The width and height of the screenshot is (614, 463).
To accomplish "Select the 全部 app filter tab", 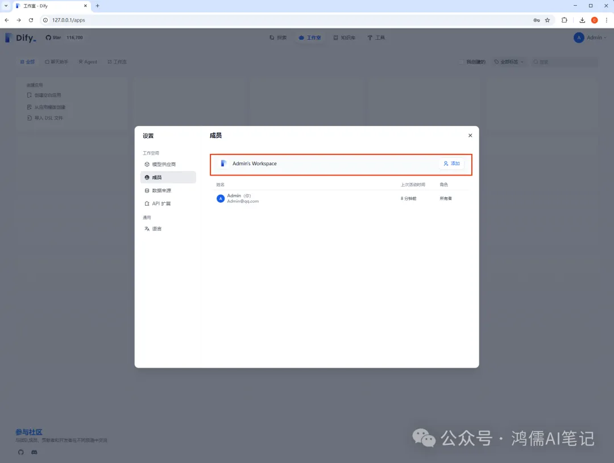I will pyautogui.click(x=28, y=62).
